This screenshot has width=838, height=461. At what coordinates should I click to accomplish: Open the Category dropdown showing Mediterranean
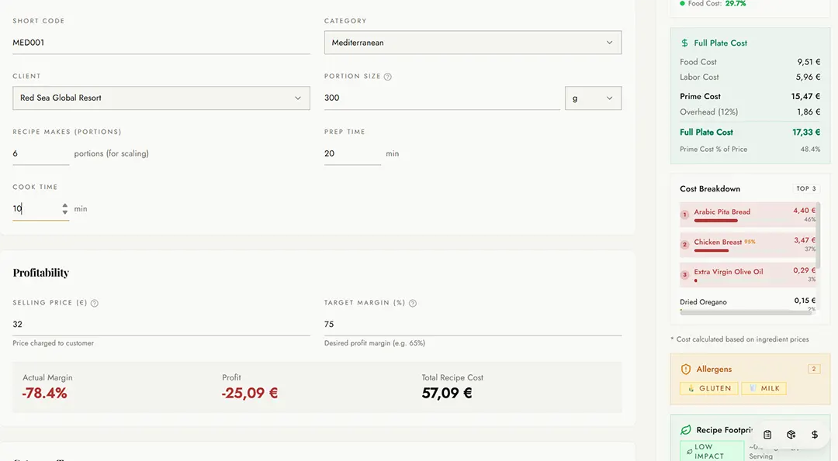tap(473, 42)
